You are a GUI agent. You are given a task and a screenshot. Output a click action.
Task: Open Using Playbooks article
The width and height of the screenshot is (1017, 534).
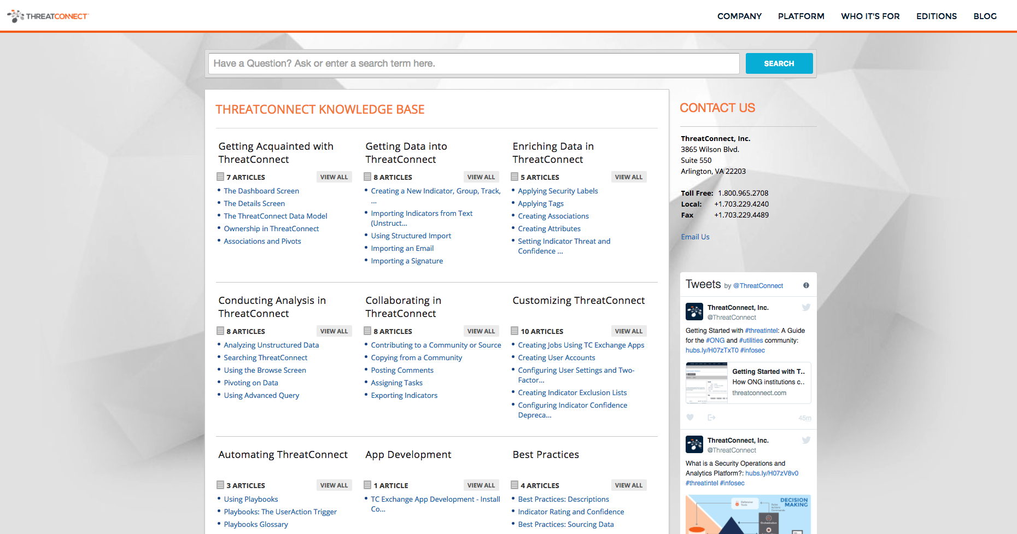(251, 499)
